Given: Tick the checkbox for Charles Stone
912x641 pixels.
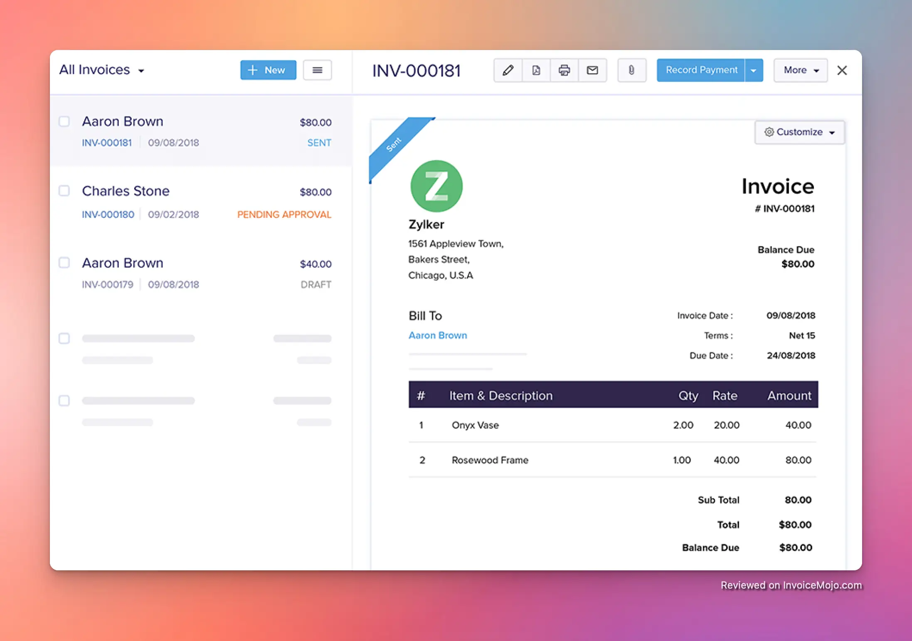Looking at the screenshot, I should coord(64,191).
